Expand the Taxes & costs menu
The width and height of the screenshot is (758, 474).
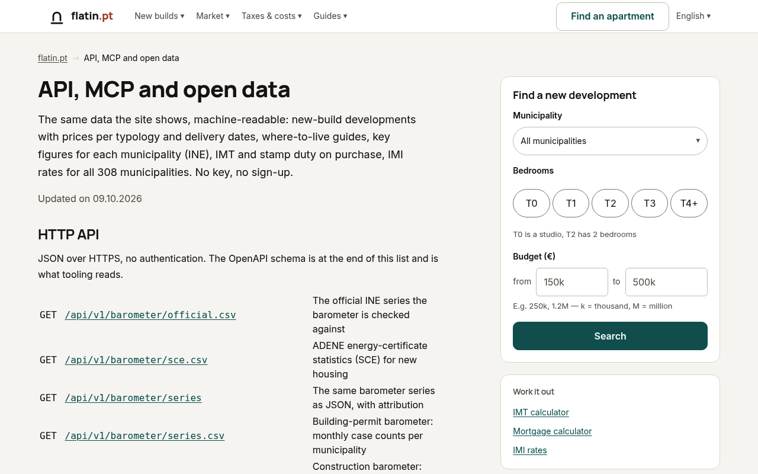pyautogui.click(x=272, y=16)
